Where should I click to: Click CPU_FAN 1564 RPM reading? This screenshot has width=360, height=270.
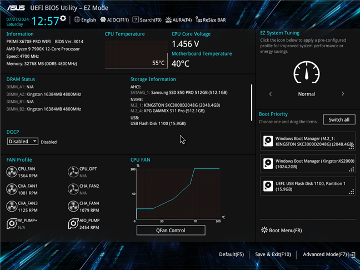pos(28,176)
